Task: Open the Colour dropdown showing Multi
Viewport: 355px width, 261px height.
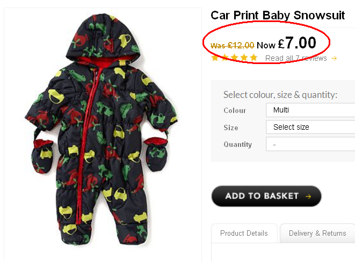Action: click(310, 110)
